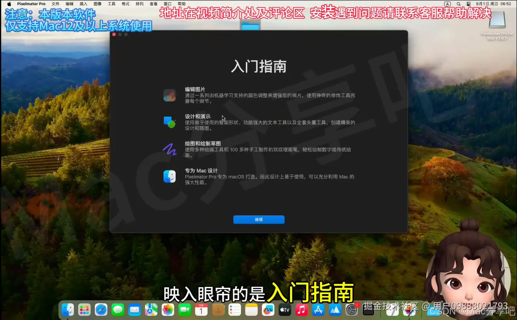Click the 设计和演示 shapes icon
This screenshot has width=517, height=320.
(x=169, y=122)
